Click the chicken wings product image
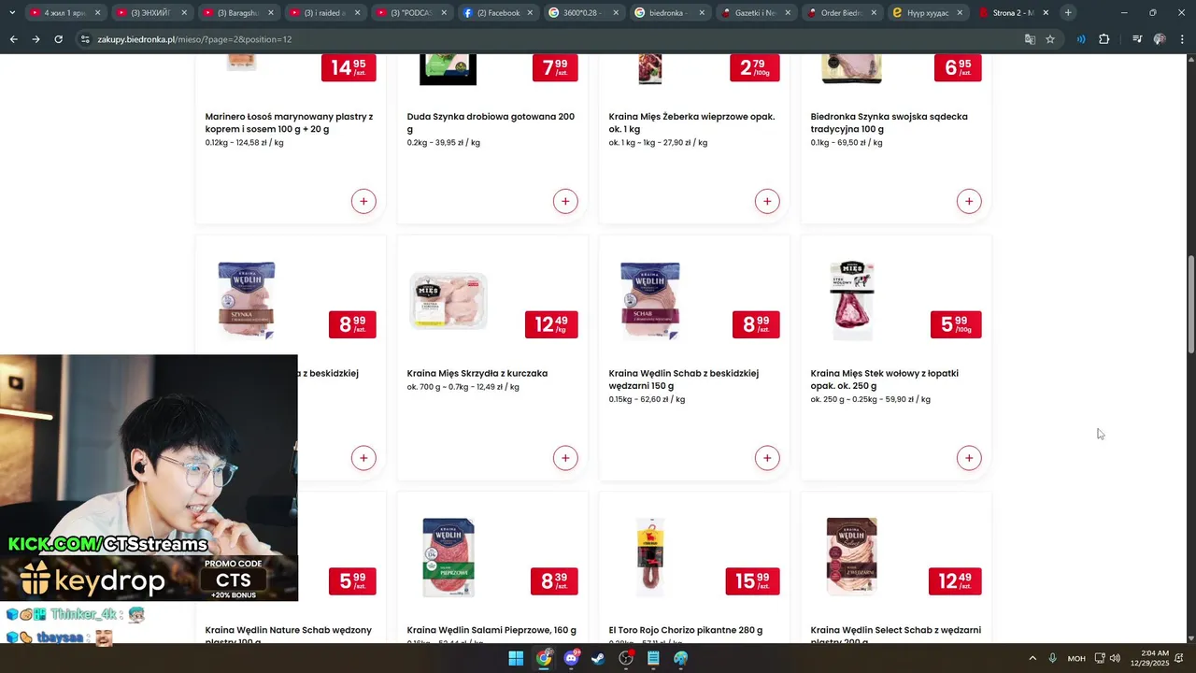 click(448, 301)
